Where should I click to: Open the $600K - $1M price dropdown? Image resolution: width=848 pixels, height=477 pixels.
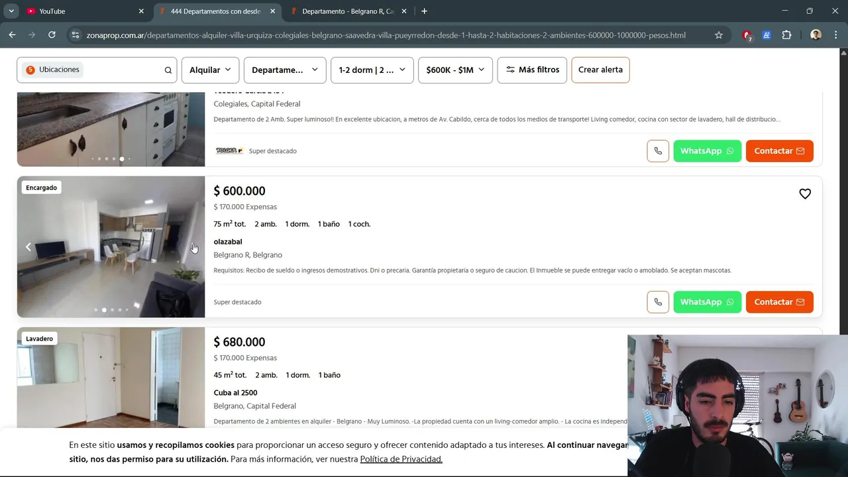coord(455,70)
